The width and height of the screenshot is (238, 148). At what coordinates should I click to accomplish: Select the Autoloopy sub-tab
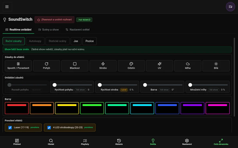point(35,41)
